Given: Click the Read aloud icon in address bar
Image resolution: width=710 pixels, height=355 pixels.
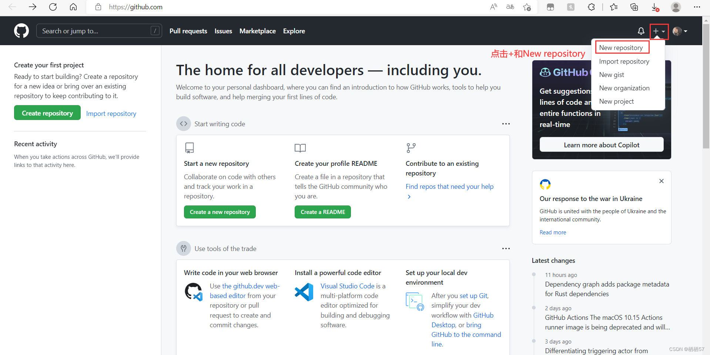Looking at the screenshot, I should click(x=493, y=7).
